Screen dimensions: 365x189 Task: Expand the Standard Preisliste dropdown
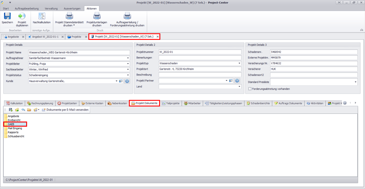(356, 82)
